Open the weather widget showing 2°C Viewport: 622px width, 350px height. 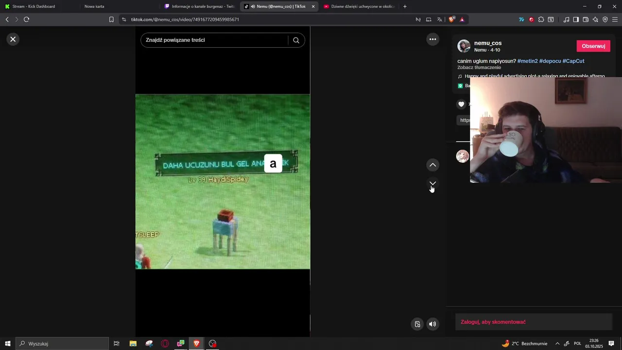pyautogui.click(x=524, y=344)
